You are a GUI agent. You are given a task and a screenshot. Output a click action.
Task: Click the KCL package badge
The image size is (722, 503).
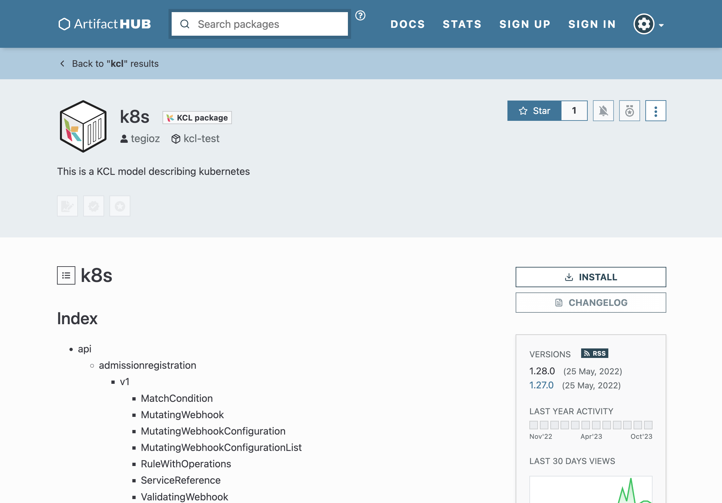click(x=197, y=118)
